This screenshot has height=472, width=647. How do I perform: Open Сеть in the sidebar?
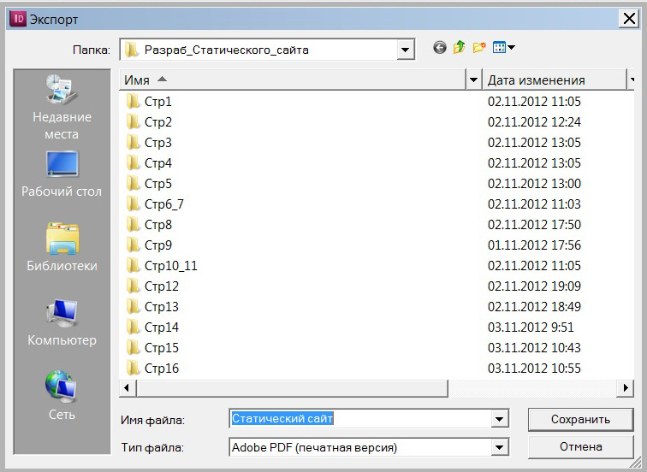click(x=62, y=396)
